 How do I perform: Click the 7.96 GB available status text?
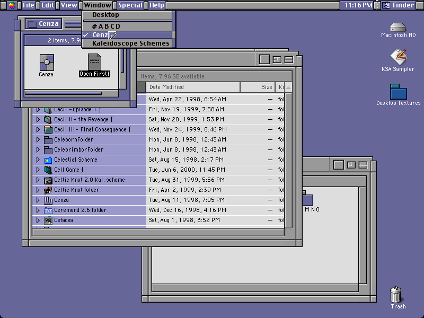[181, 76]
